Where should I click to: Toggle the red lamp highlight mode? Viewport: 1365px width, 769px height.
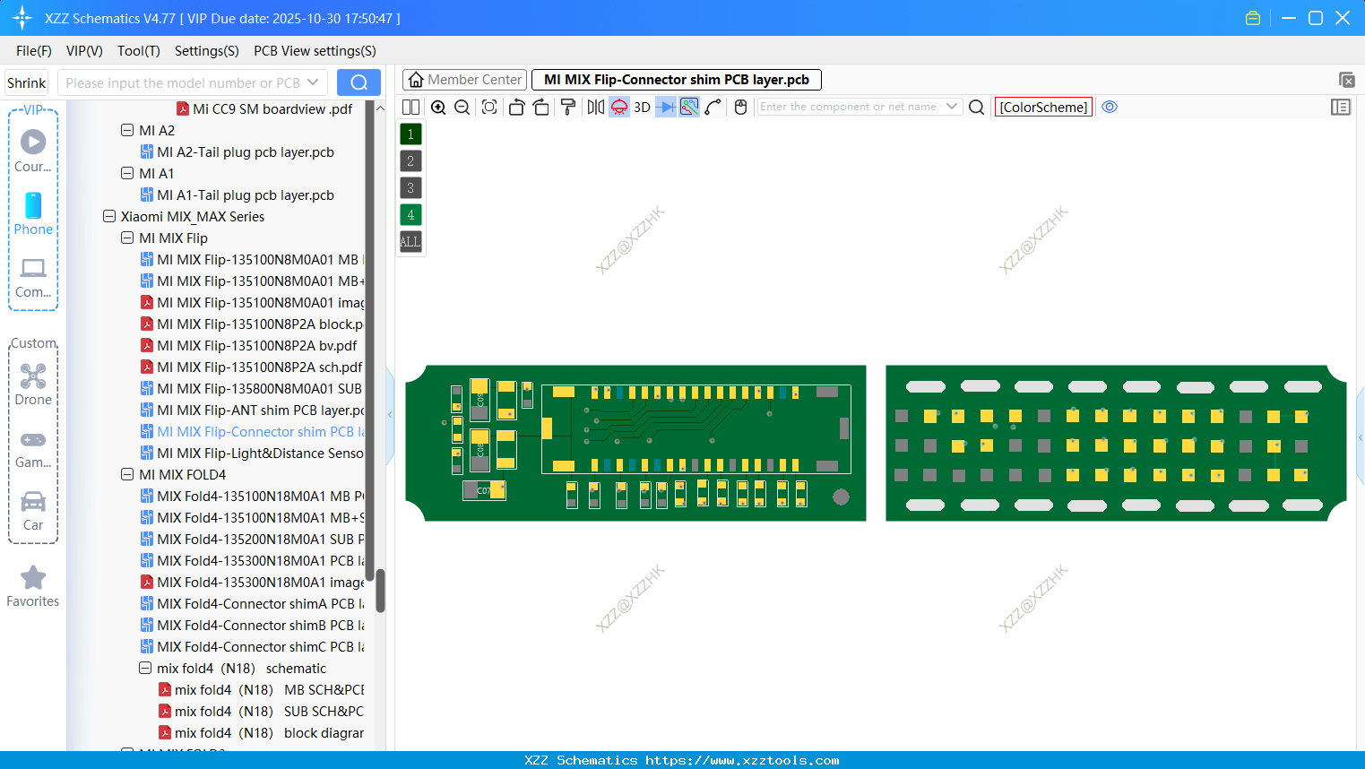(x=618, y=107)
